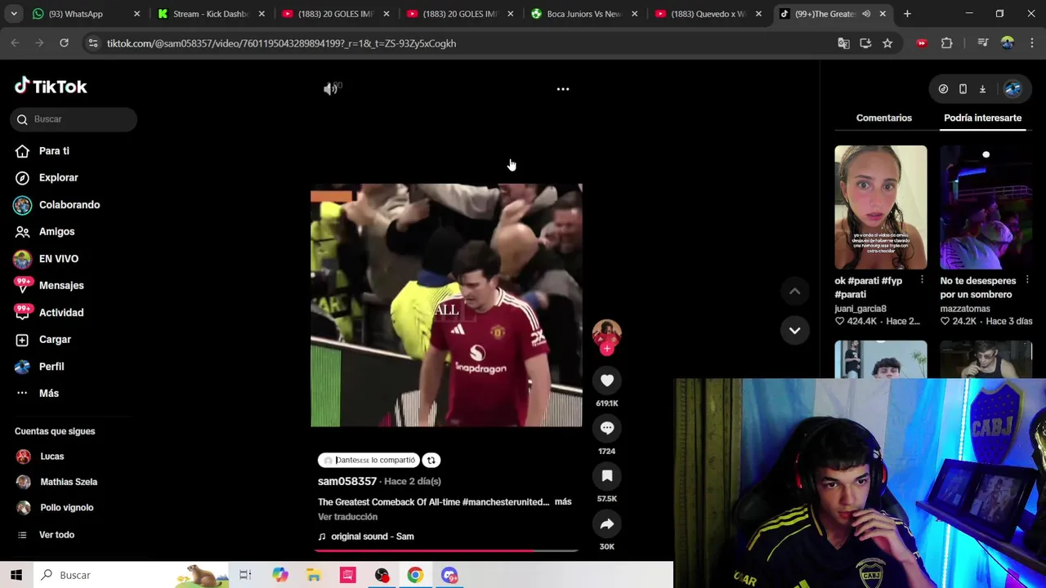Open the profile avatar in top pill
Viewport: 1046px width, 588px height.
coord(1012,89)
